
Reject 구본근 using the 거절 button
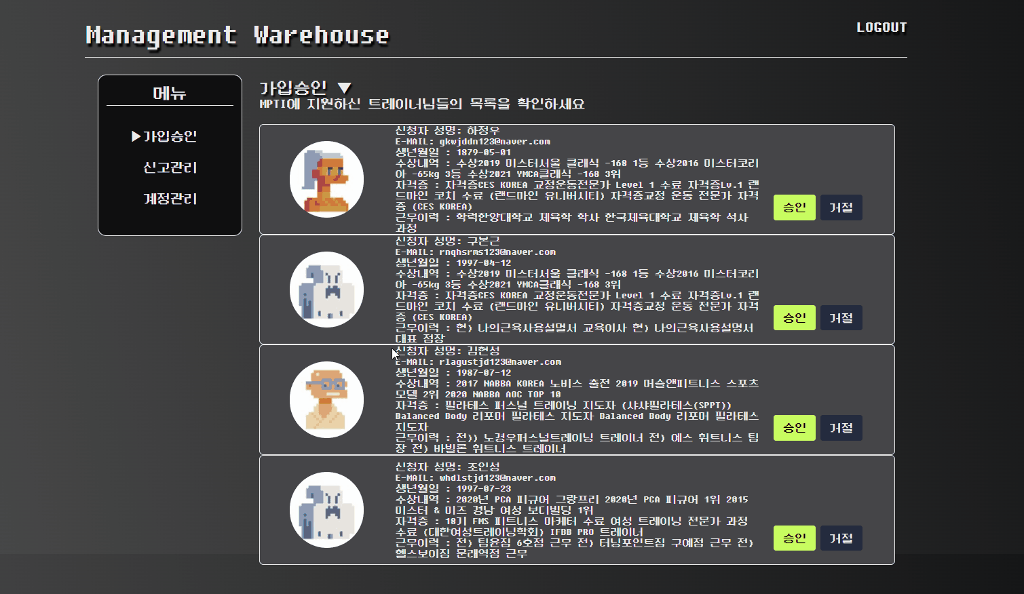point(841,317)
